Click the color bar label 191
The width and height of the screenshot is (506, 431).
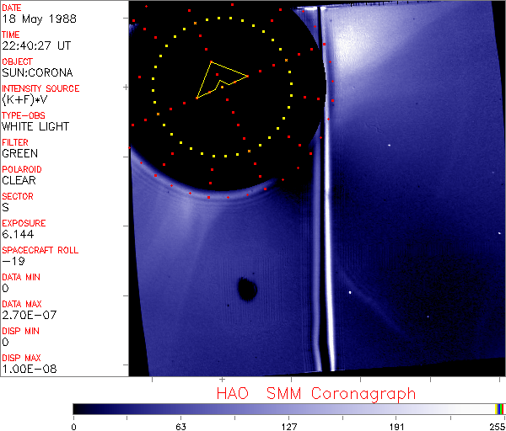[x=396, y=424]
